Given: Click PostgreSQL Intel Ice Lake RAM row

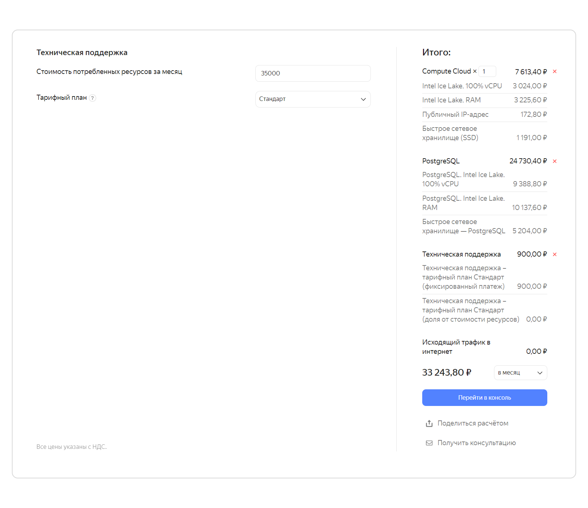Looking at the screenshot, I should pyautogui.click(x=484, y=203).
